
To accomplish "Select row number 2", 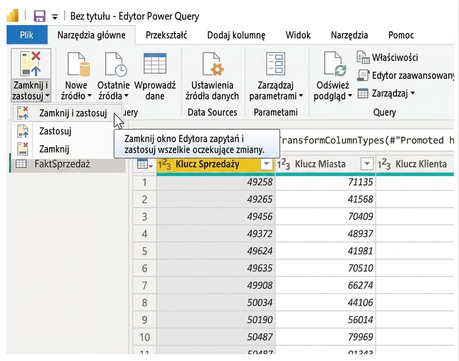I will click(x=145, y=199).
